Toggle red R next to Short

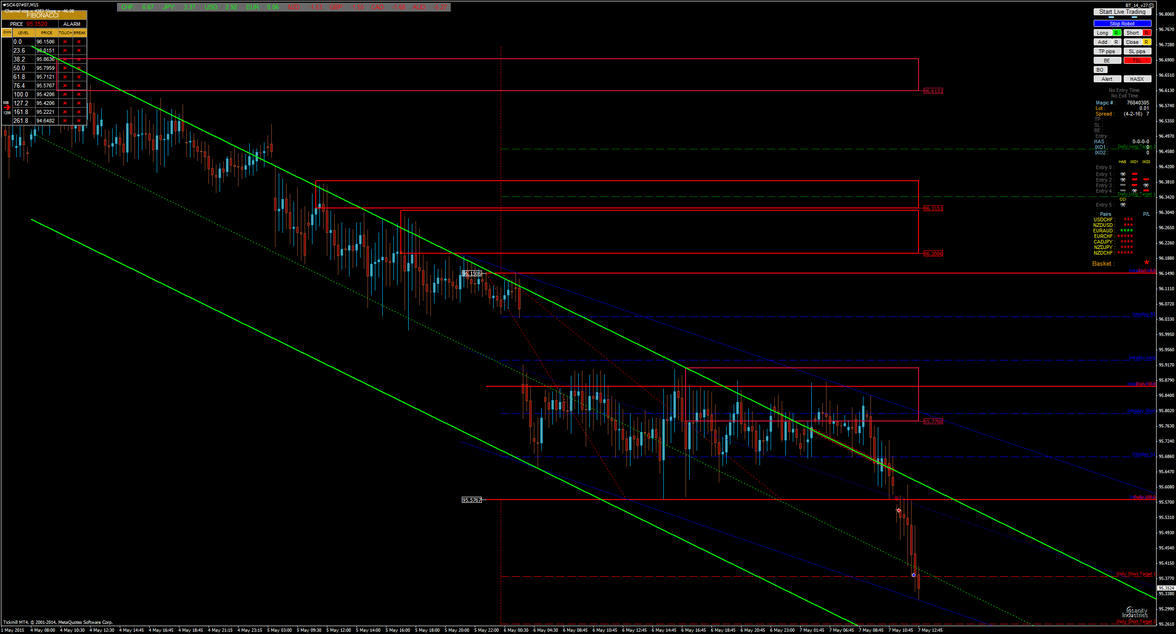click(x=1147, y=33)
